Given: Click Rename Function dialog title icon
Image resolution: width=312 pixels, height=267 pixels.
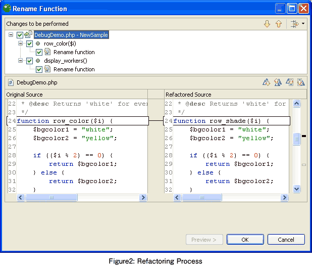Looking at the screenshot, I should pos(7,8).
